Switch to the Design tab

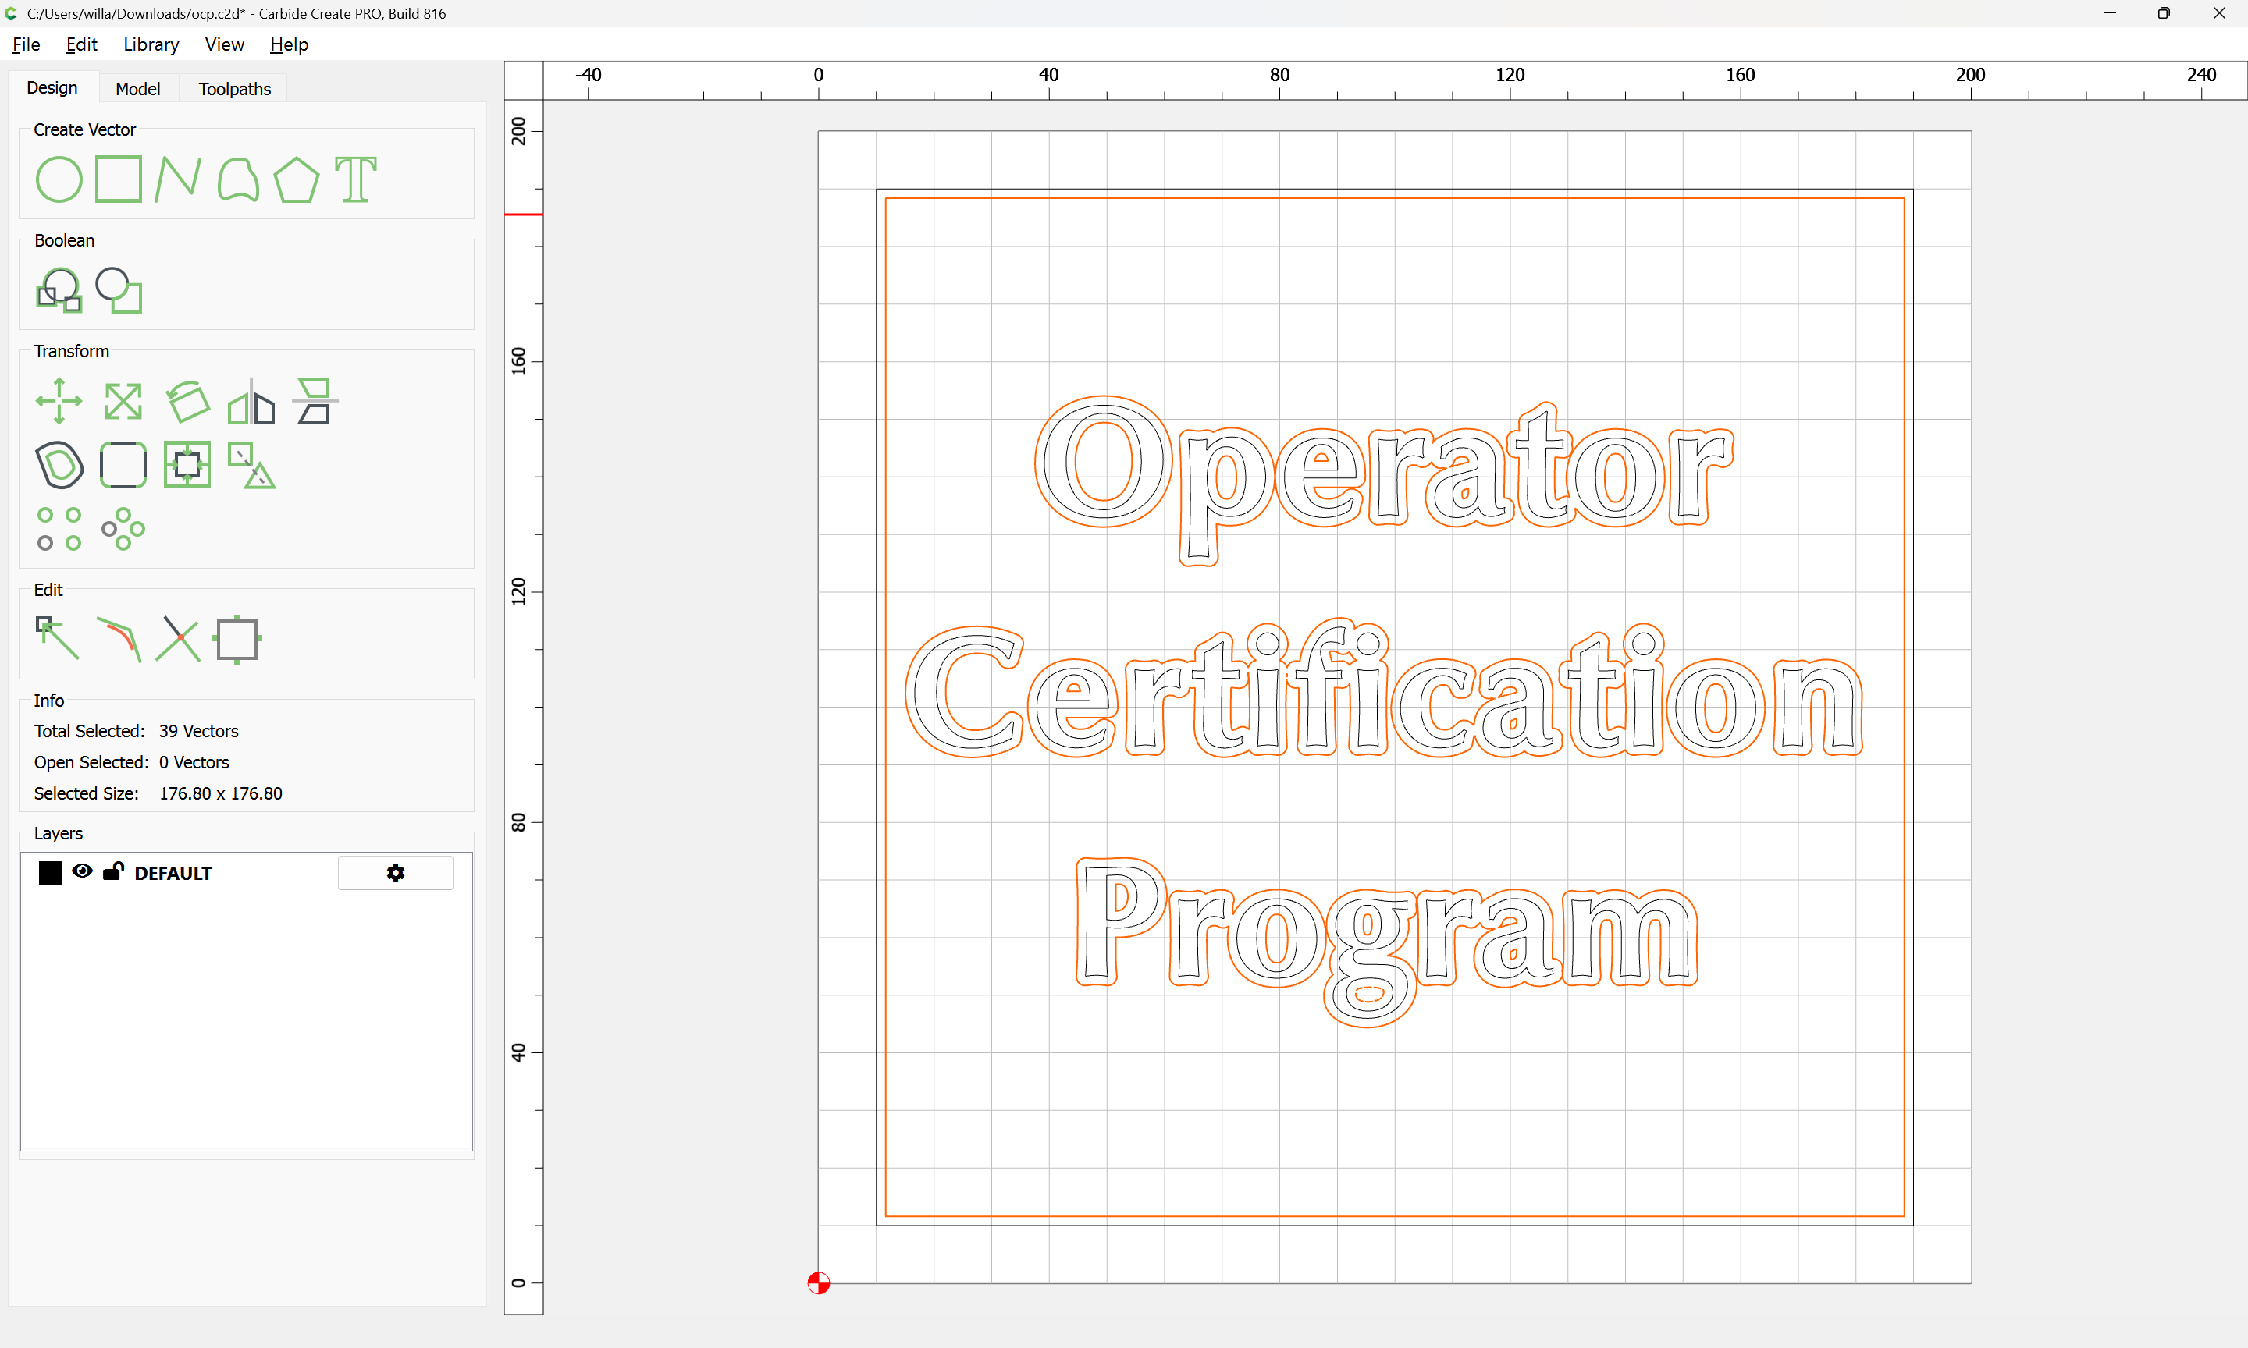tap(52, 87)
